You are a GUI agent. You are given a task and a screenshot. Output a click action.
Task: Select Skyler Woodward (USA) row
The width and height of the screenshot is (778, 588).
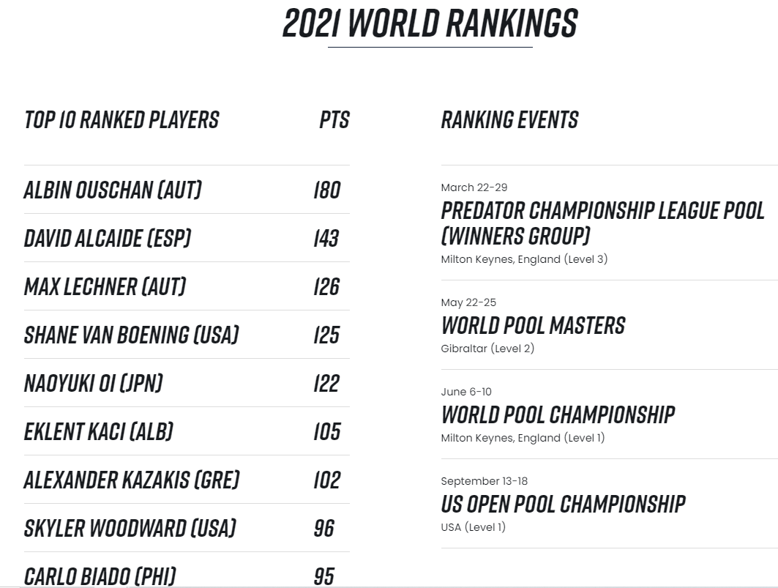click(187, 528)
